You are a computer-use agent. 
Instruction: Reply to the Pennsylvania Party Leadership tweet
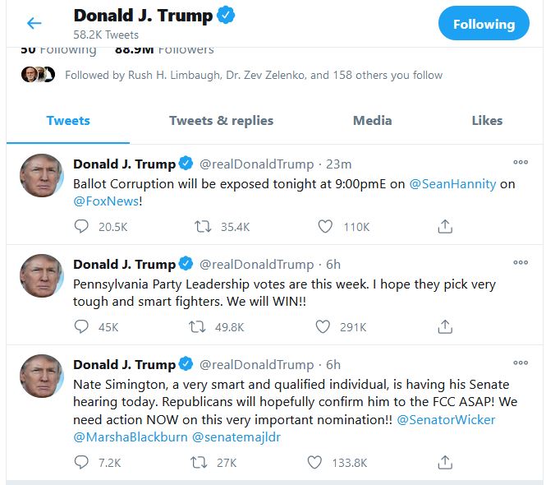[x=81, y=327]
